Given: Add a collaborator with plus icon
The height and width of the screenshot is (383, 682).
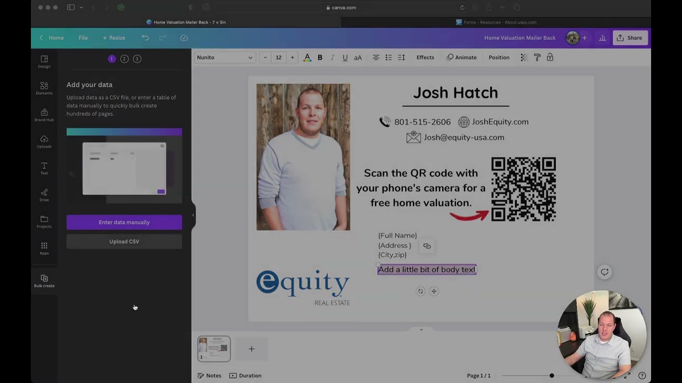Looking at the screenshot, I should pyautogui.click(x=584, y=38).
